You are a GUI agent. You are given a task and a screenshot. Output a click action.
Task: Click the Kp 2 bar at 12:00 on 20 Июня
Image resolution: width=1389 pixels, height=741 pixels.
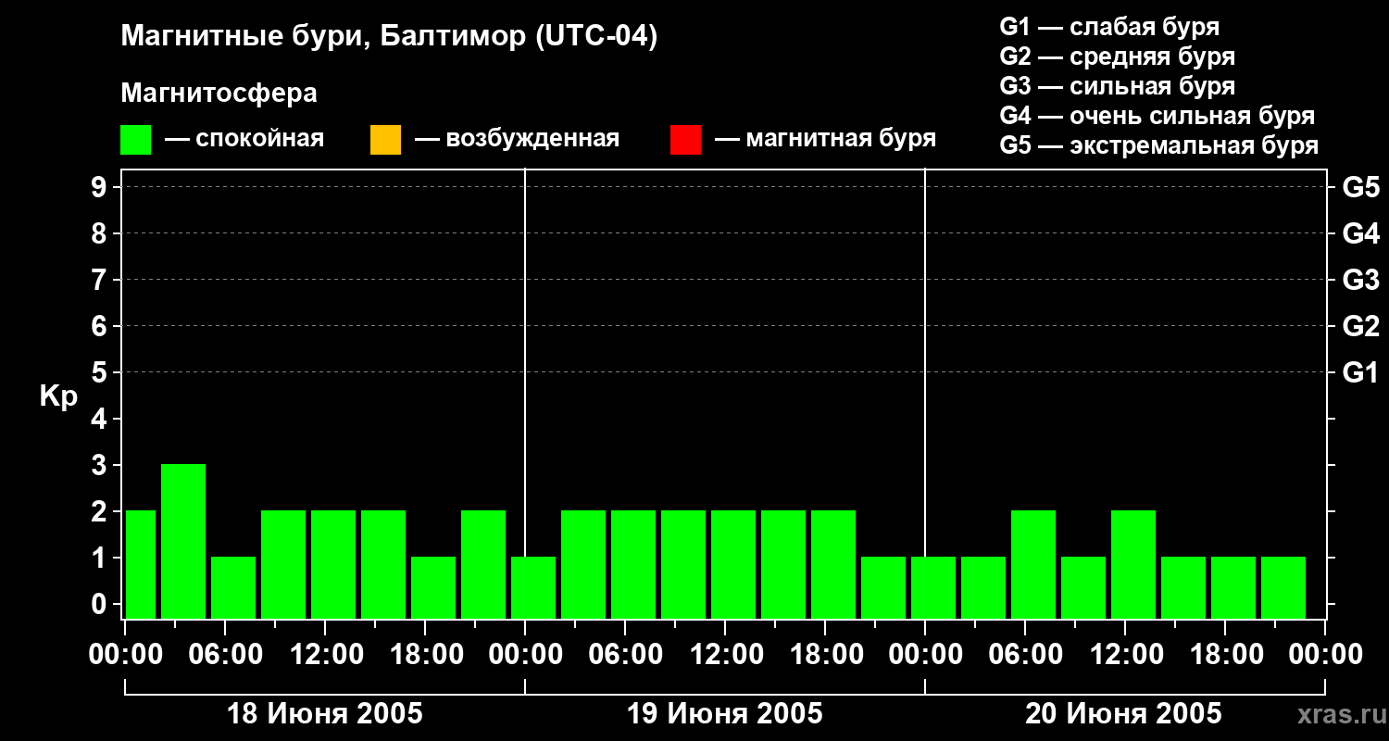(x=1133, y=564)
